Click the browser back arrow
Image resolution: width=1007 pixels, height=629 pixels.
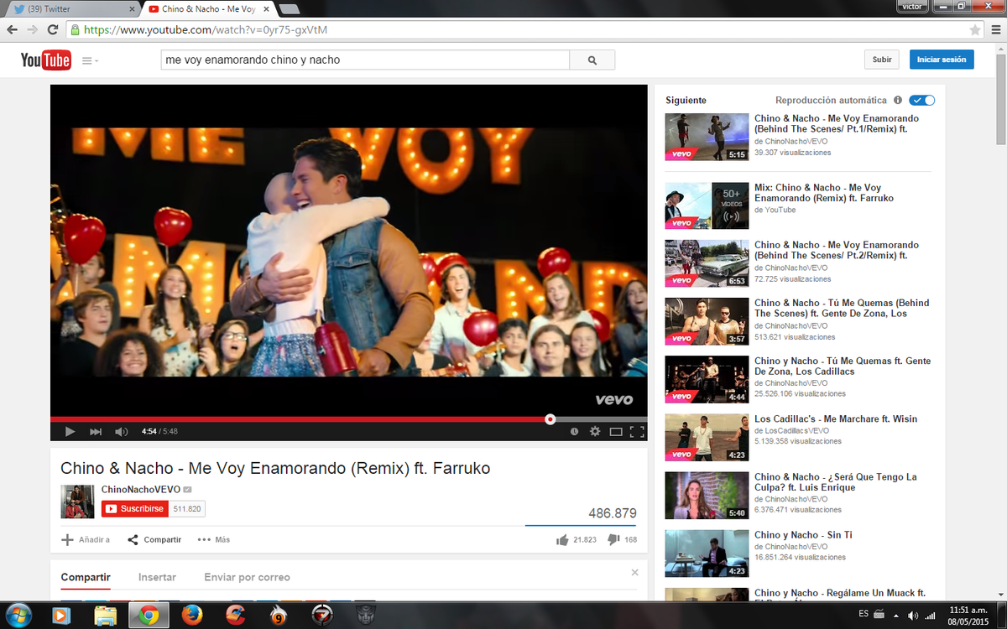point(13,29)
